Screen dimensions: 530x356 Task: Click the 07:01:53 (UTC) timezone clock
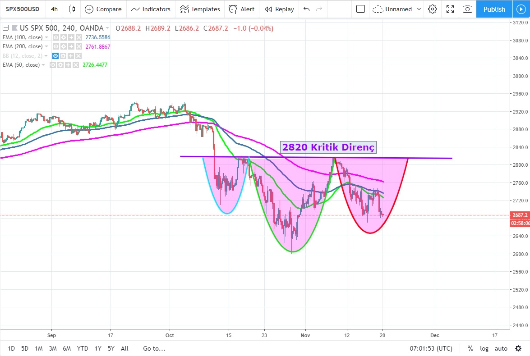point(431,348)
